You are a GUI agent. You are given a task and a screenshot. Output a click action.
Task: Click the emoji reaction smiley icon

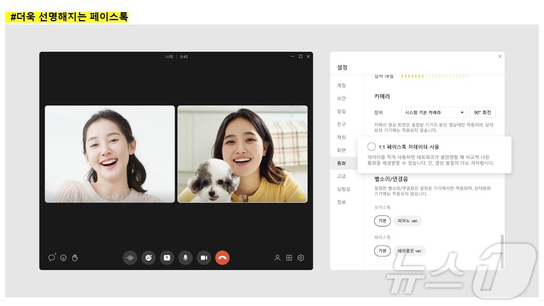pos(63,258)
